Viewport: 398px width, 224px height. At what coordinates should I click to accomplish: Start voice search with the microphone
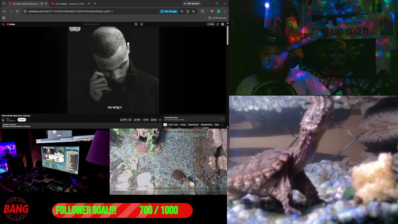click(141, 24)
